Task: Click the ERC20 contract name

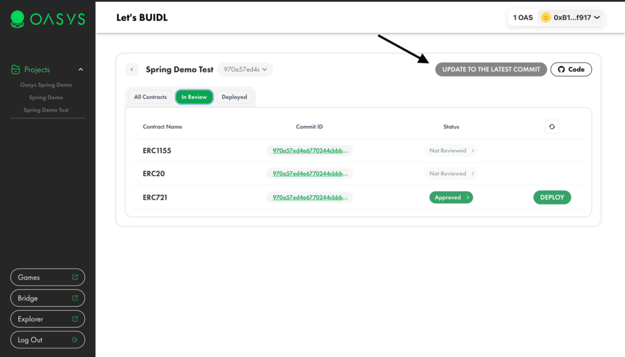Action: click(x=154, y=174)
